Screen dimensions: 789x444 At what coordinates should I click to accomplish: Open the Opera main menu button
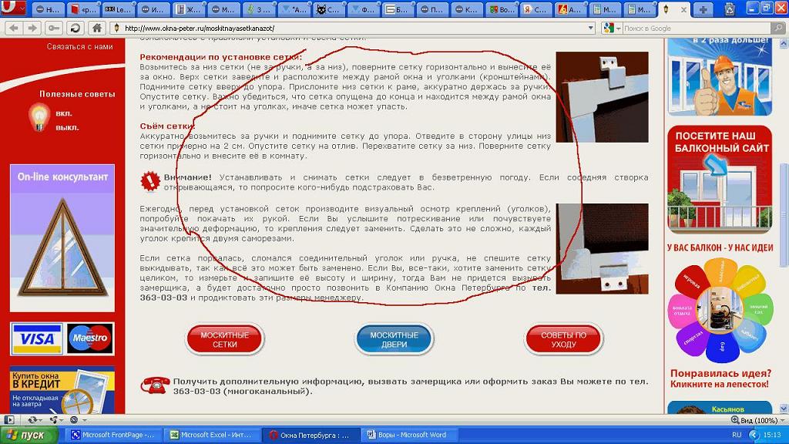click(x=14, y=8)
